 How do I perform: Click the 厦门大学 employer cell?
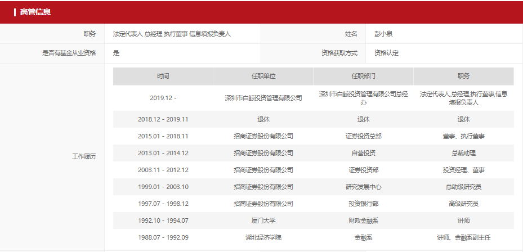pos(263,220)
